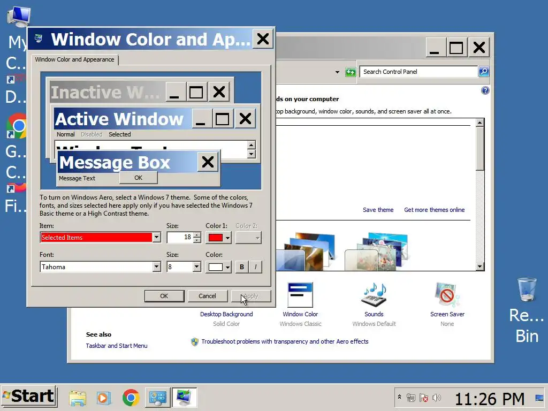Click the Window Color dialog title icon

pos(39,38)
